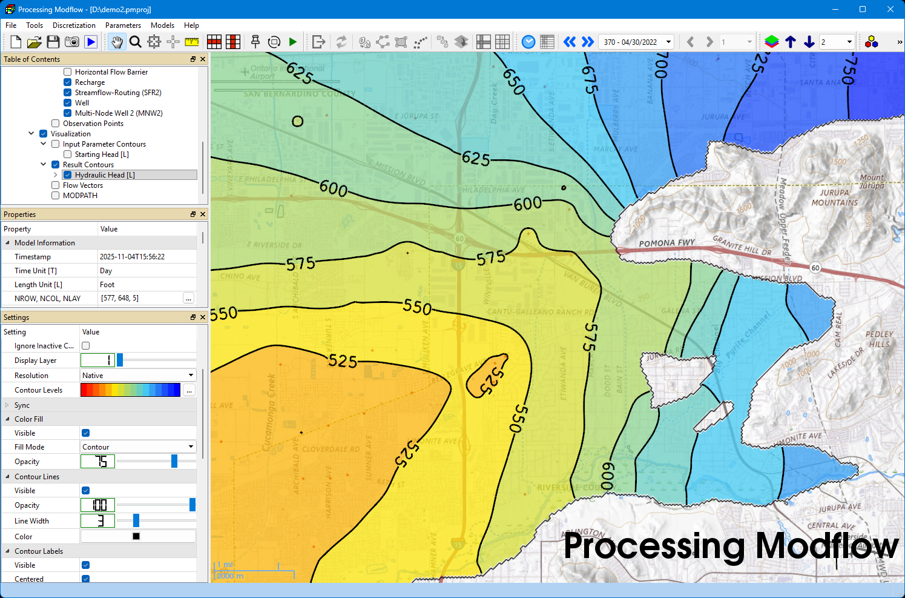The height and width of the screenshot is (598, 905).
Task: Move down one layer with the down arrow
Action: coord(809,42)
